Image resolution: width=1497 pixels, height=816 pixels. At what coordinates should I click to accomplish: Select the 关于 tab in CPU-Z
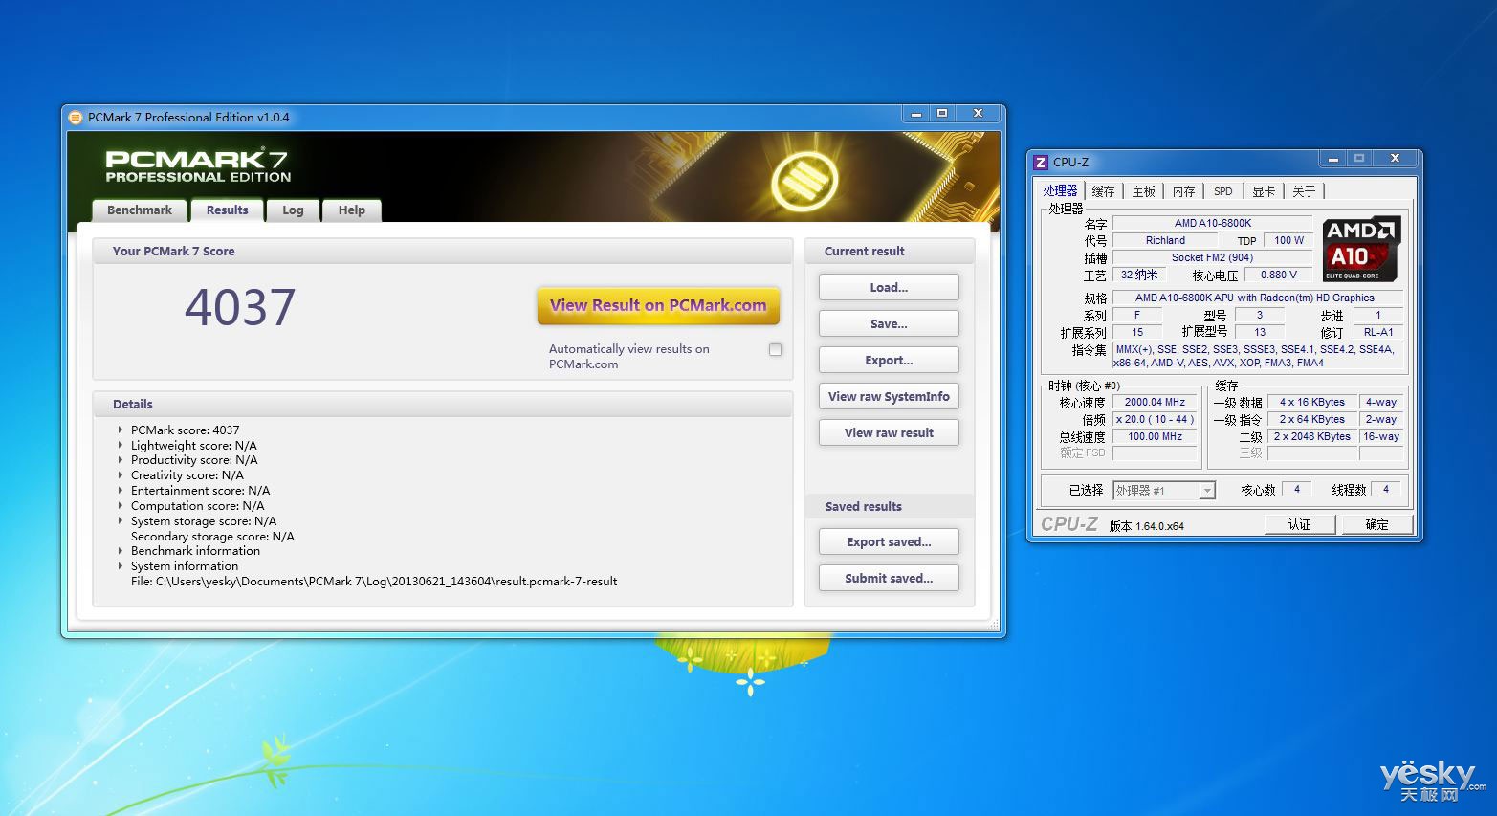pyautogui.click(x=1304, y=191)
